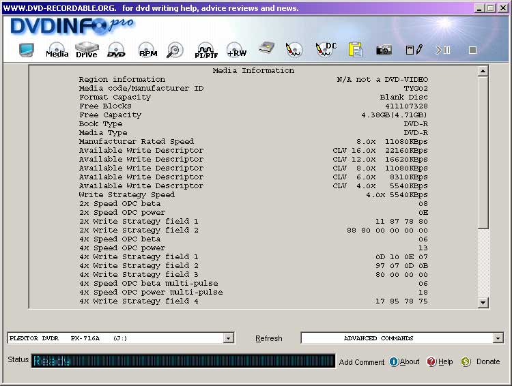
Task: Click the DC disc tool icon
Action: pyautogui.click(x=326, y=50)
